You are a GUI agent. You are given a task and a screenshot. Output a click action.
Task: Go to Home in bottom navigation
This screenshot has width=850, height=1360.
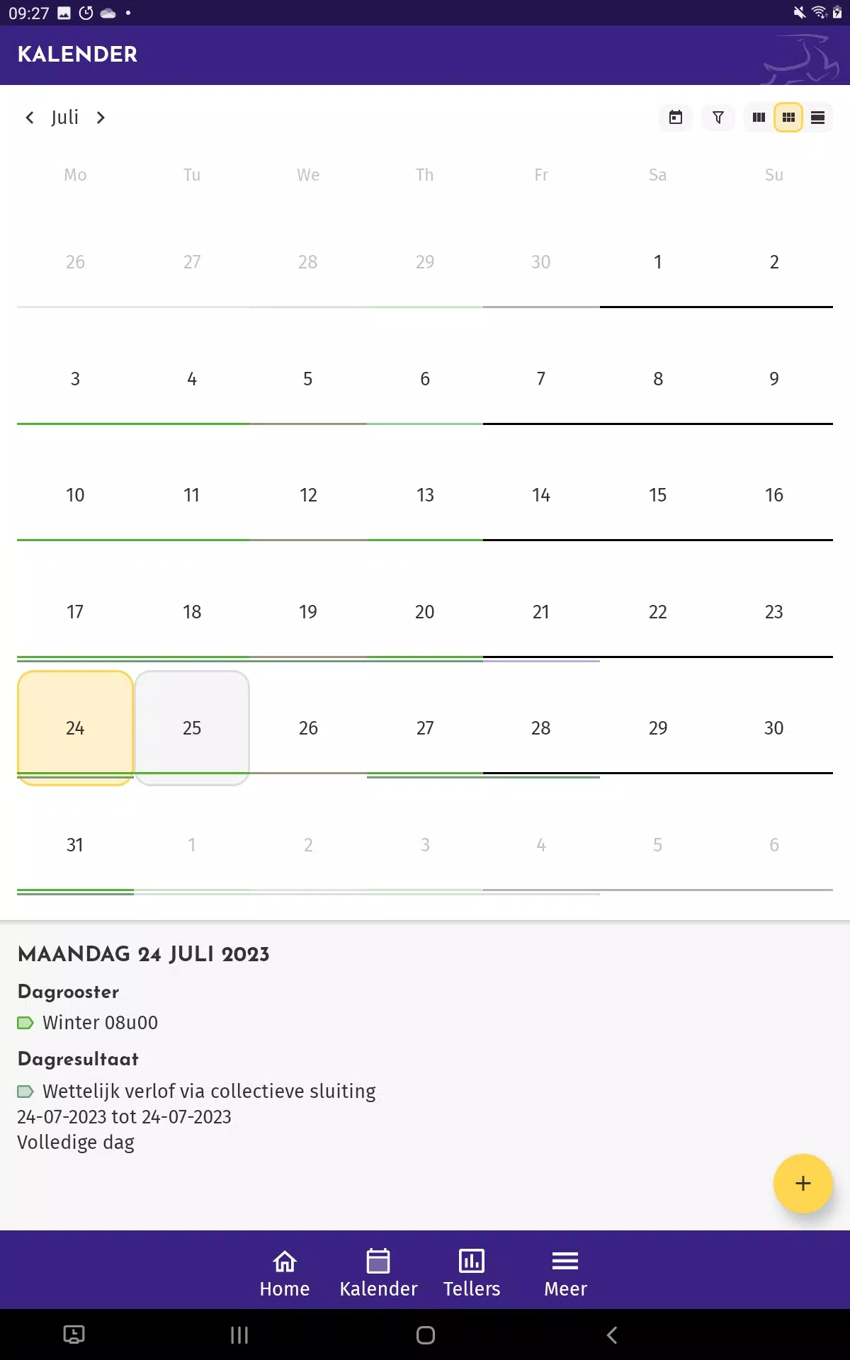(x=285, y=1273)
